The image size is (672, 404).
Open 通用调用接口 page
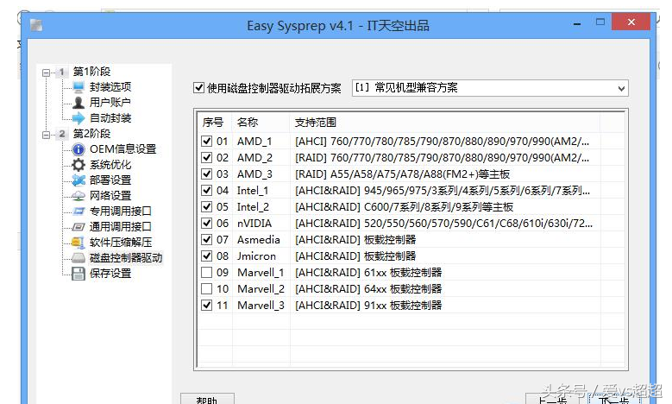coord(121,226)
